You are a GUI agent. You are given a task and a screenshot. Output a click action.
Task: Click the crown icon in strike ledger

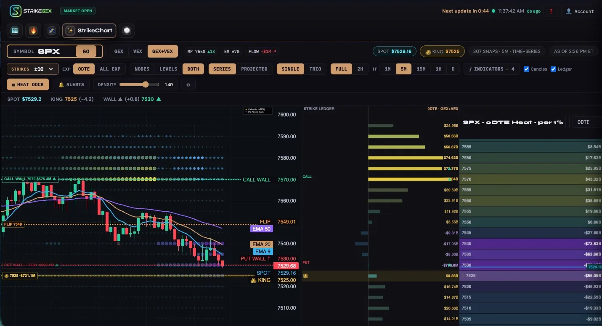306,276
